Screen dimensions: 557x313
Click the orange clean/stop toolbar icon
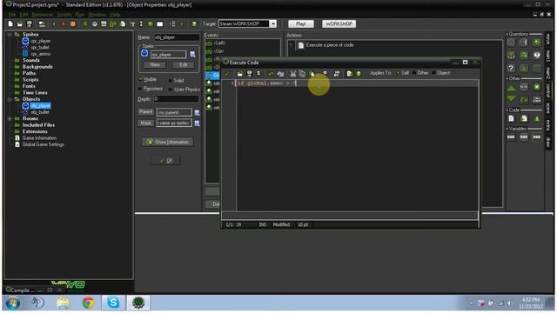73,23
